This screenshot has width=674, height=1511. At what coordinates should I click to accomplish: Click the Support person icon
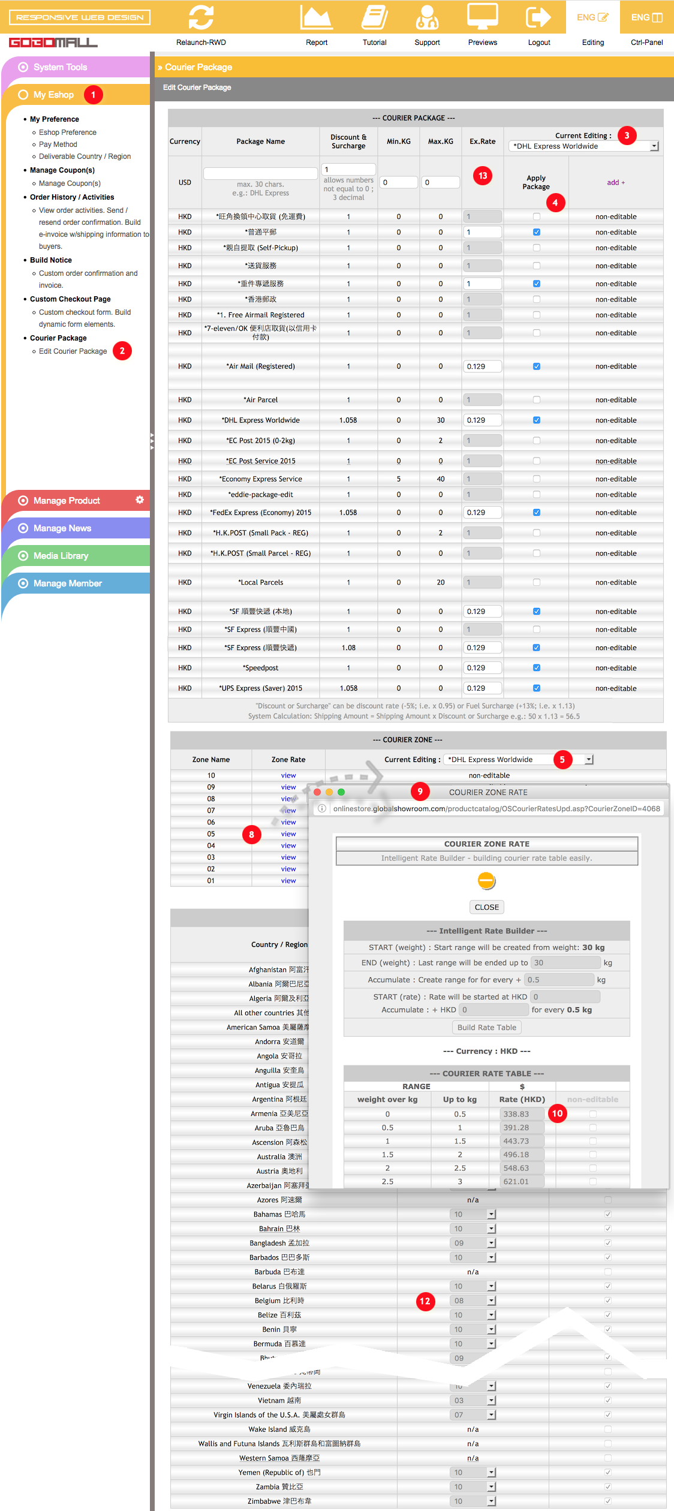(427, 17)
